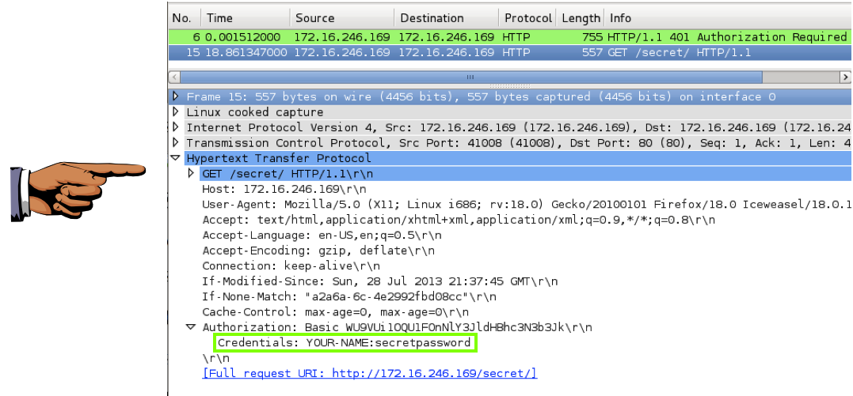Image resolution: width=853 pixels, height=396 pixels.
Task: Expand the Linux cooked capture section
Action: (x=176, y=112)
